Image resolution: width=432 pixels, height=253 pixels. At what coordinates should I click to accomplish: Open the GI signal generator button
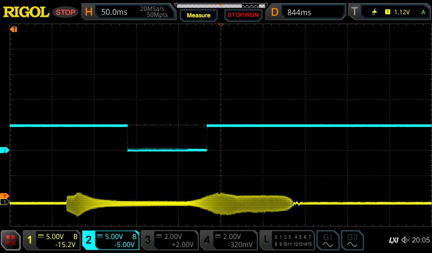coord(327,240)
